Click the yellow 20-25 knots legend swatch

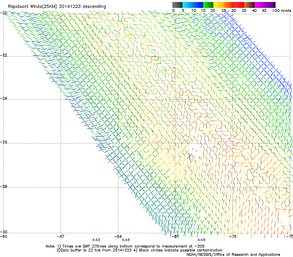pyautogui.click(x=219, y=5)
